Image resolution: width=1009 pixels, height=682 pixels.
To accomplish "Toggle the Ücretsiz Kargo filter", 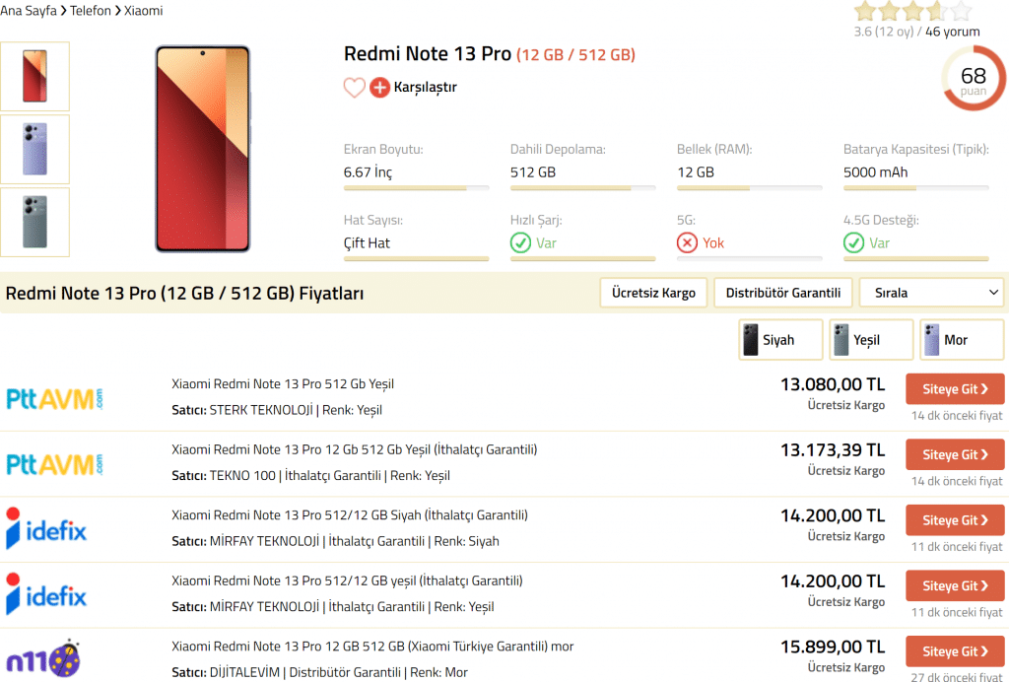I will coord(653,293).
